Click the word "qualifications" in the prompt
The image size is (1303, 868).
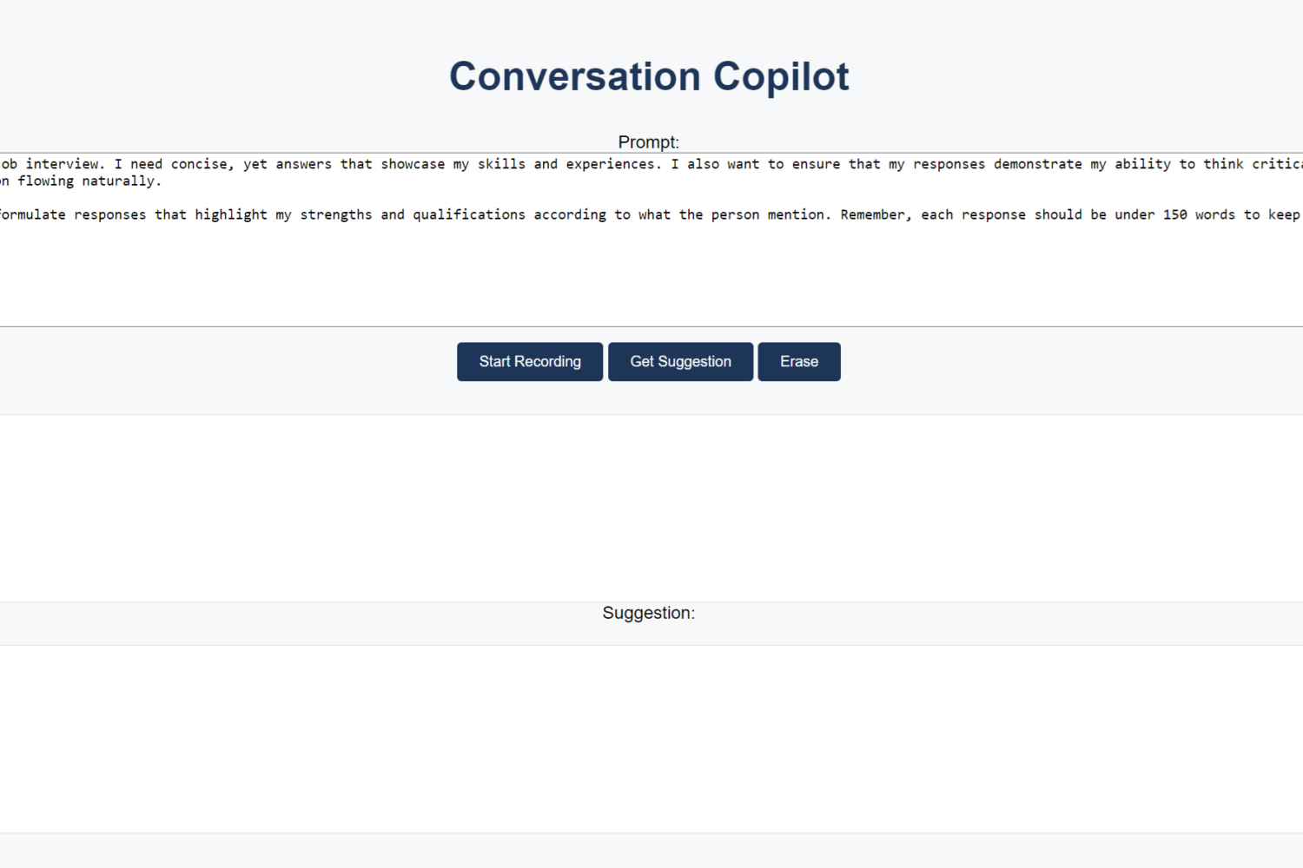[x=469, y=214]
